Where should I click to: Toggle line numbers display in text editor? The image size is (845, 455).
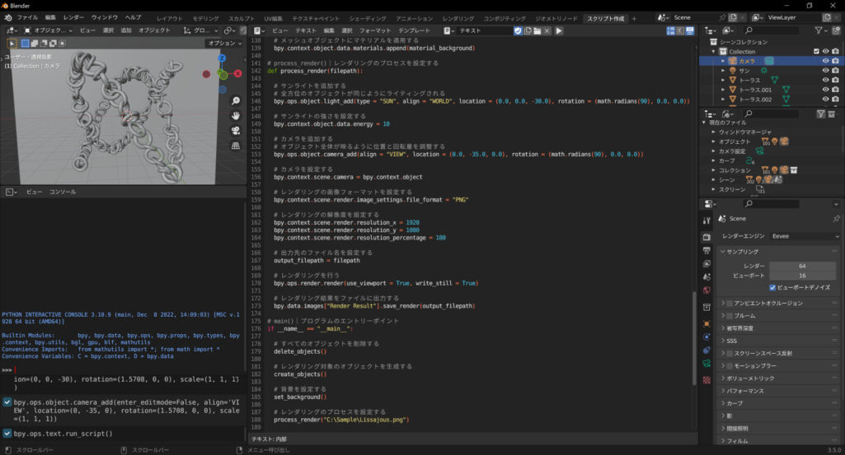(x=671, y=30)
